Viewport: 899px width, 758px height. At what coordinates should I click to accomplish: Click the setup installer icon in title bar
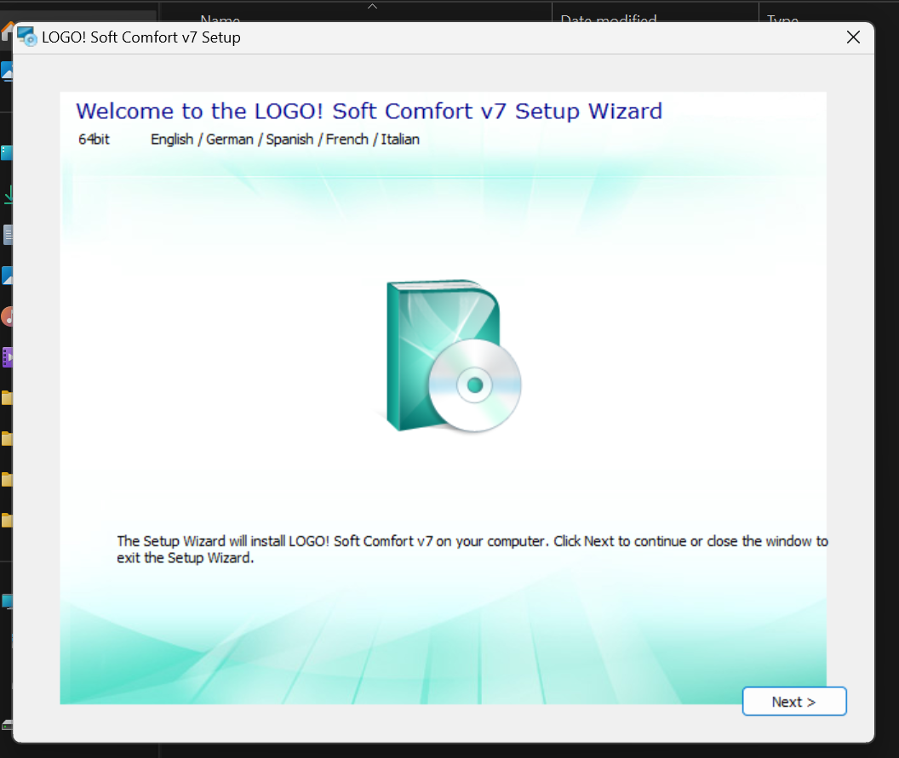click(x=27, y=37)
